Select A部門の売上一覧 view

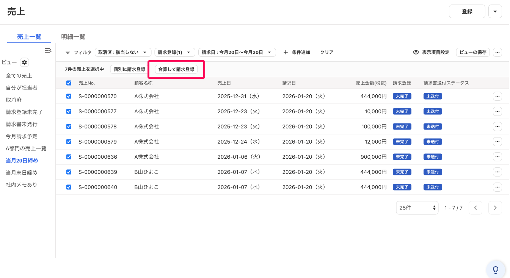point(26,148)
